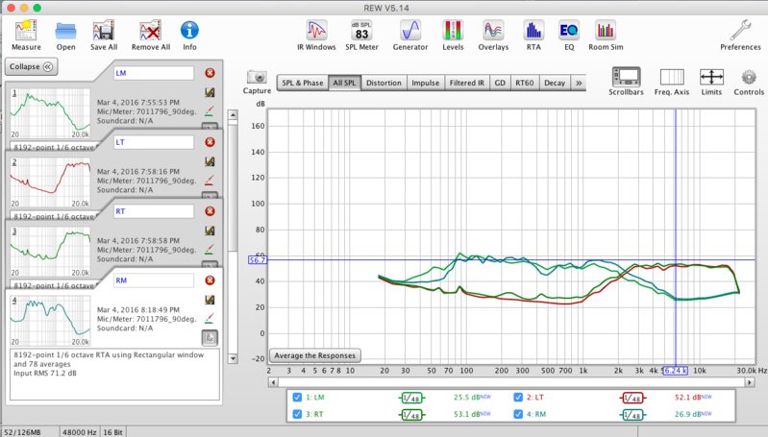Screen dimensions: 768x437
Task: Click measurement list scroll up arrow
Action: [x=234, y=115]
